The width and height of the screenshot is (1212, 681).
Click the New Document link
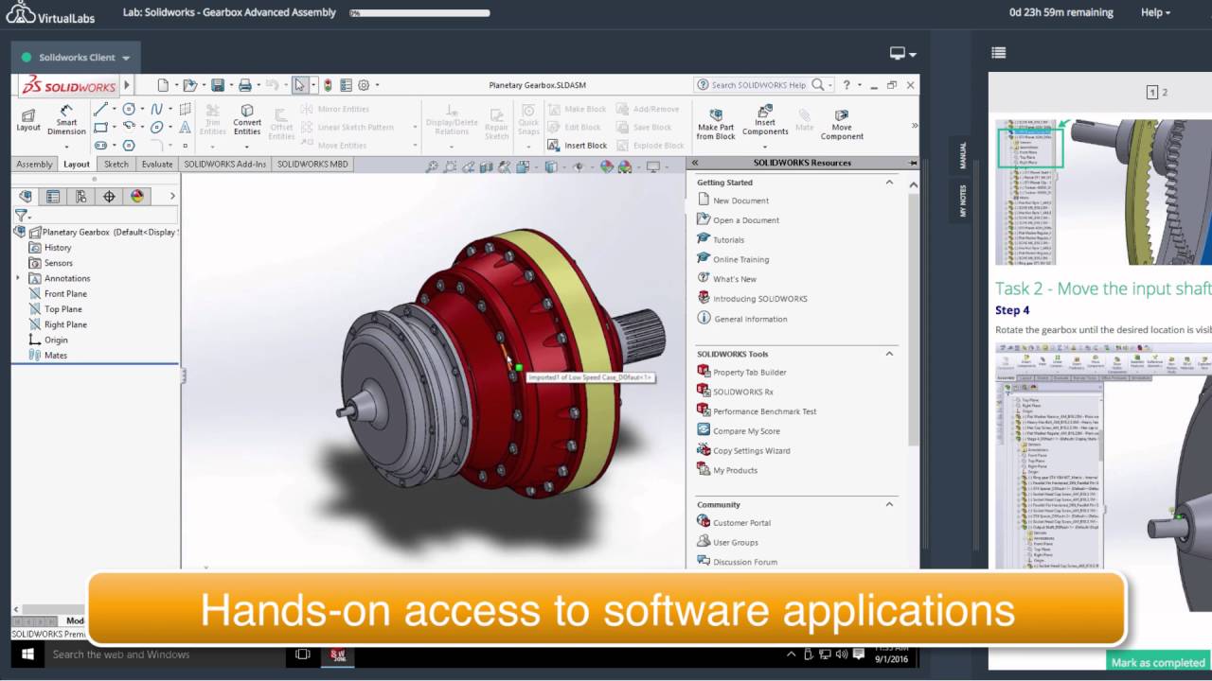click(x=740, y=201)
